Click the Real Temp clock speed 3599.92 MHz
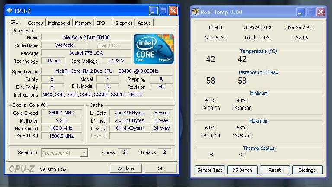 [258, 27]
